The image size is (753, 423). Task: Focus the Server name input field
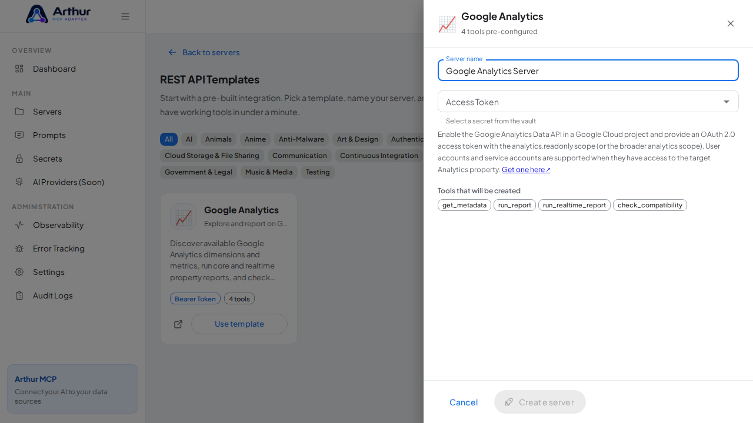click(x=588, y=70)
